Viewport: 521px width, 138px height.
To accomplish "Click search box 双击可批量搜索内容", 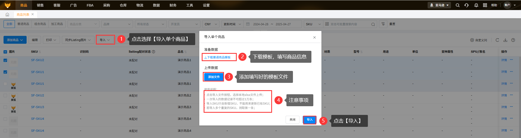I will click(x=350, y=24).
